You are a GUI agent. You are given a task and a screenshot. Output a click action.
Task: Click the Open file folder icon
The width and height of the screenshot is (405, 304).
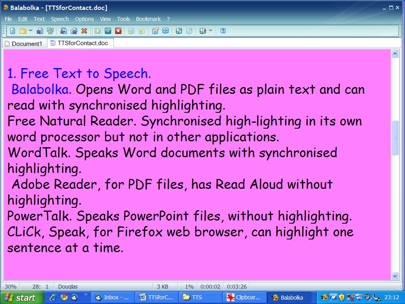coord(23,31)
